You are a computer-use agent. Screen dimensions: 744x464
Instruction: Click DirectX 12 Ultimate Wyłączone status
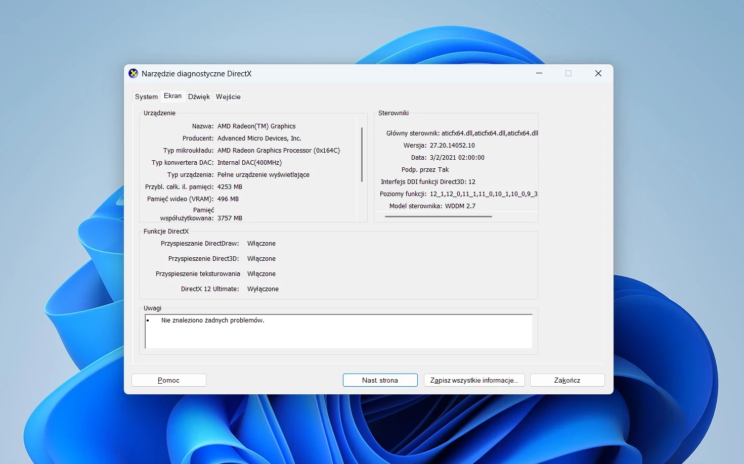[x=263, y=289]
